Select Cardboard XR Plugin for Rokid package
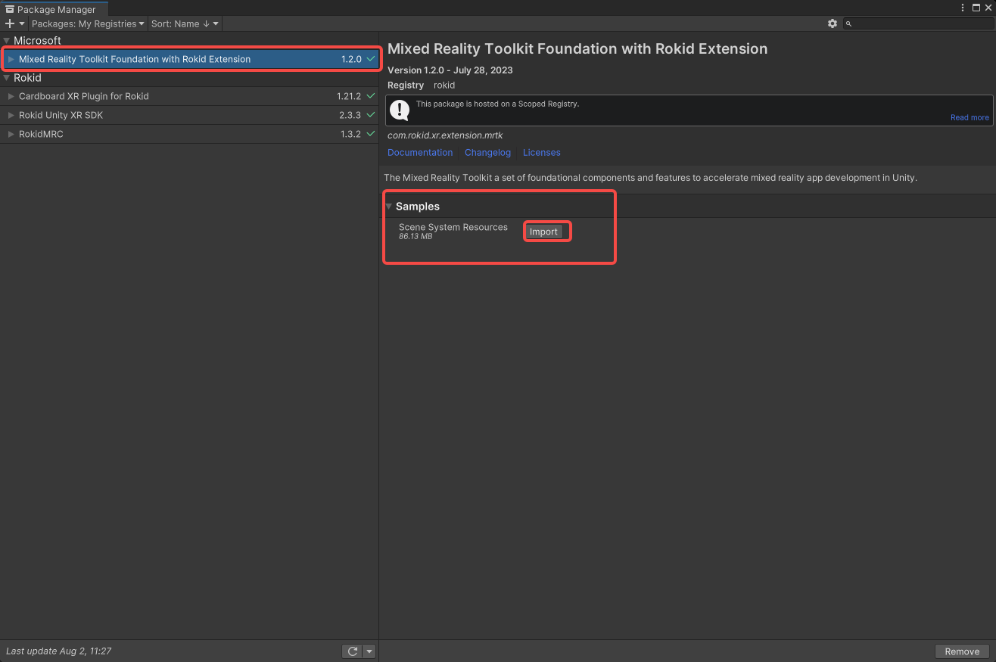This screenshot has width=996, height=662. pyautogui.click(x=189, y=96)
